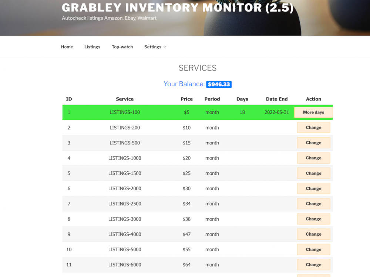Click the LISTINGS-200 service name
Viewport: 370px width, 277px height.
pyautogui.click(x=125, y=128)
